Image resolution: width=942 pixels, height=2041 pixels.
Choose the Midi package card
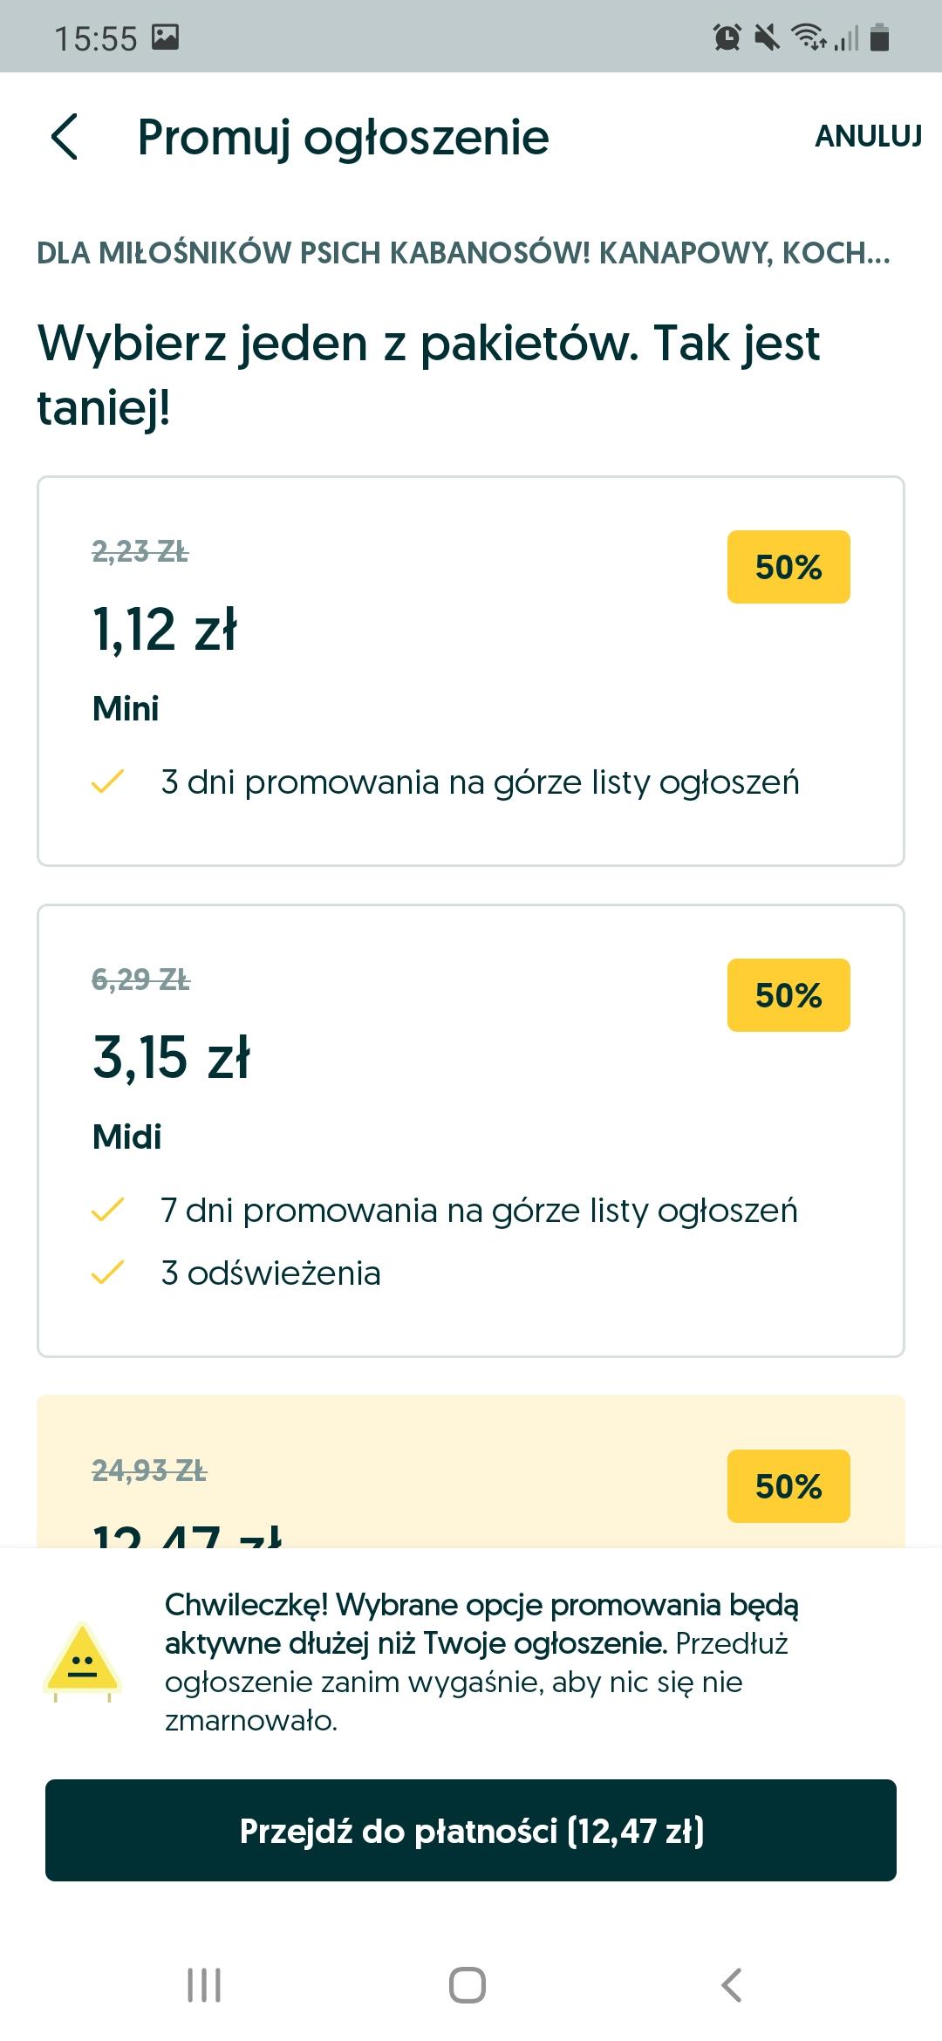(x=471, y=1130)
